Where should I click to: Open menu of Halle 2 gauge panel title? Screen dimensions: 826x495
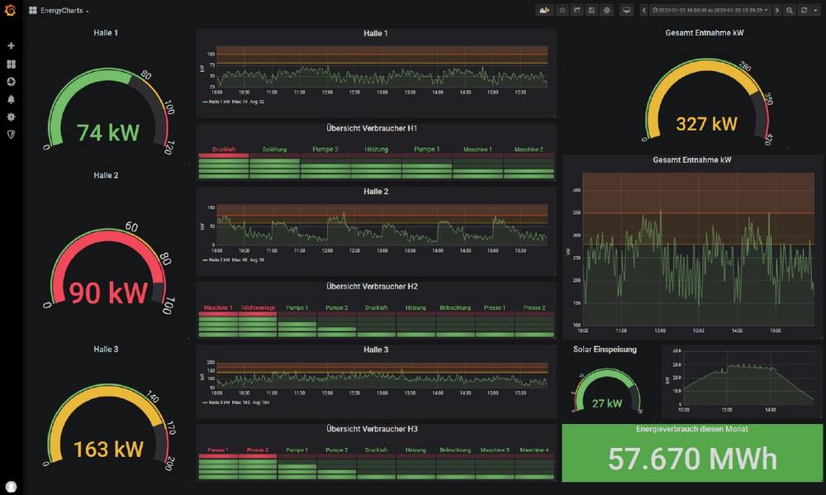click(106, 175)
